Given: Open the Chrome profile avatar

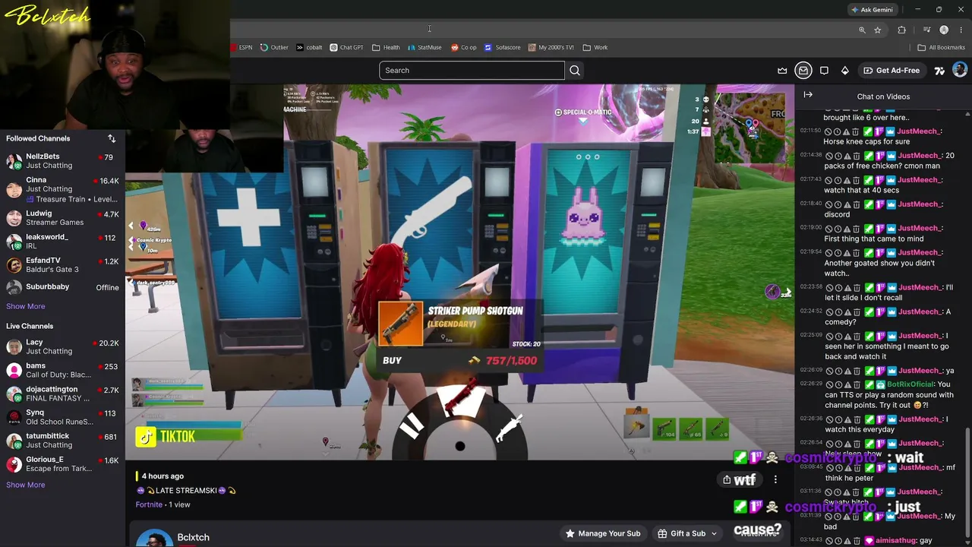Looking at the screenshot, I should (x=944, y=30).
